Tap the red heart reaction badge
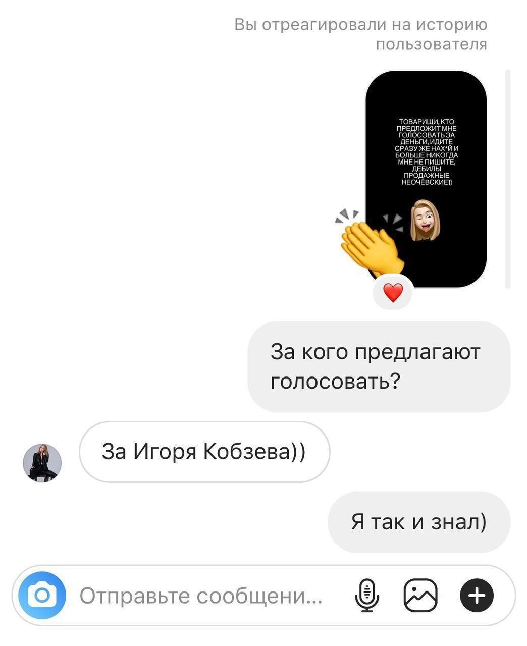Viewport: 527px width, 646px height. (393, 292)
